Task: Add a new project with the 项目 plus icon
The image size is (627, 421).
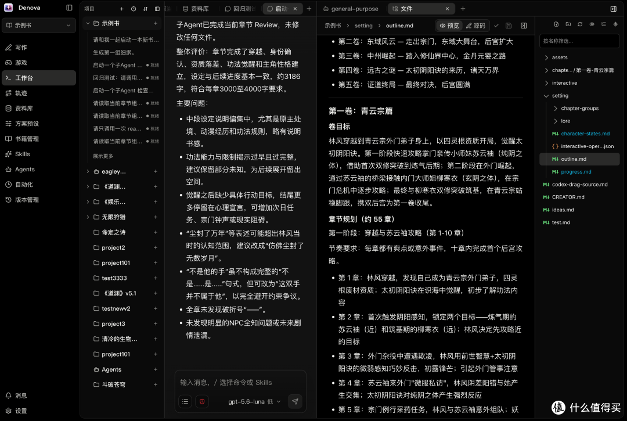Action: click(121, 9)
